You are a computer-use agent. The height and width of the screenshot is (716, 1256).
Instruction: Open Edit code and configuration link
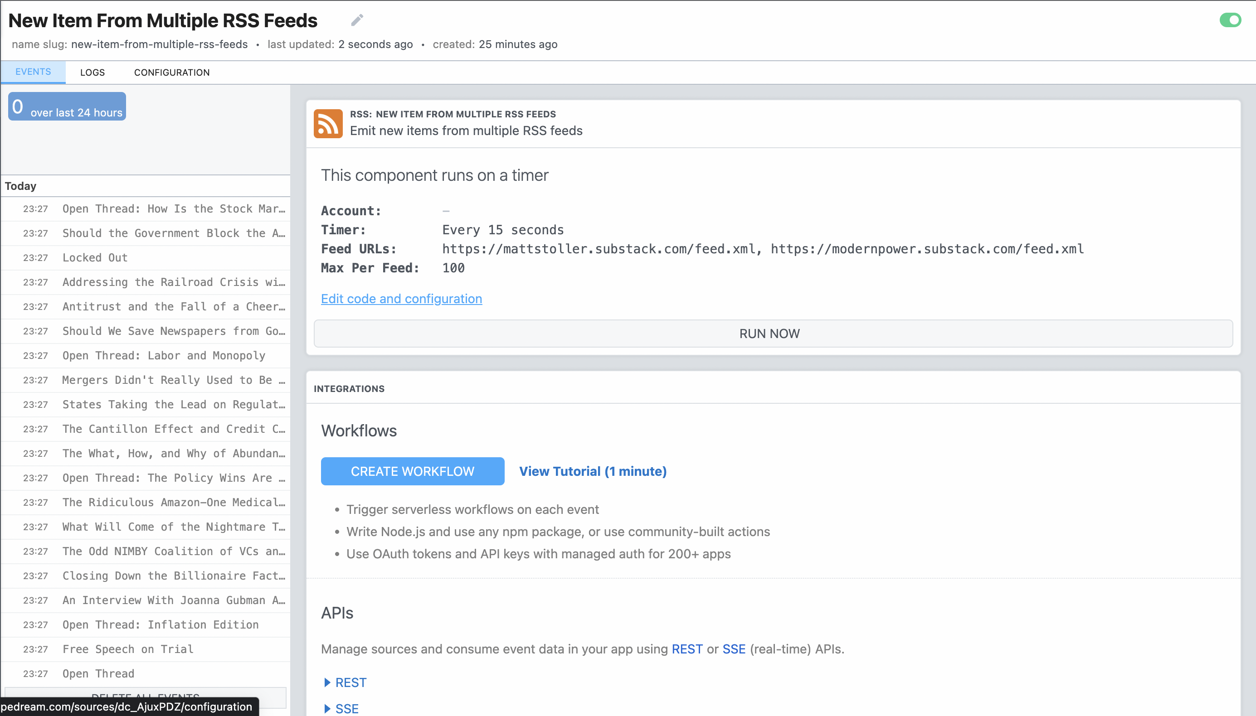tap(401, 299)
